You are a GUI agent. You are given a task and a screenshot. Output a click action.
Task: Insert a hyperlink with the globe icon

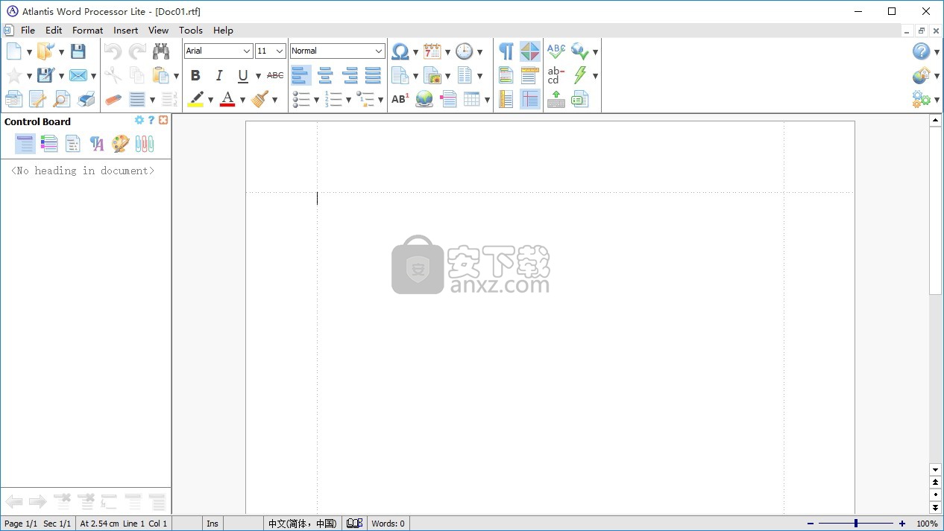pos(424,99)
